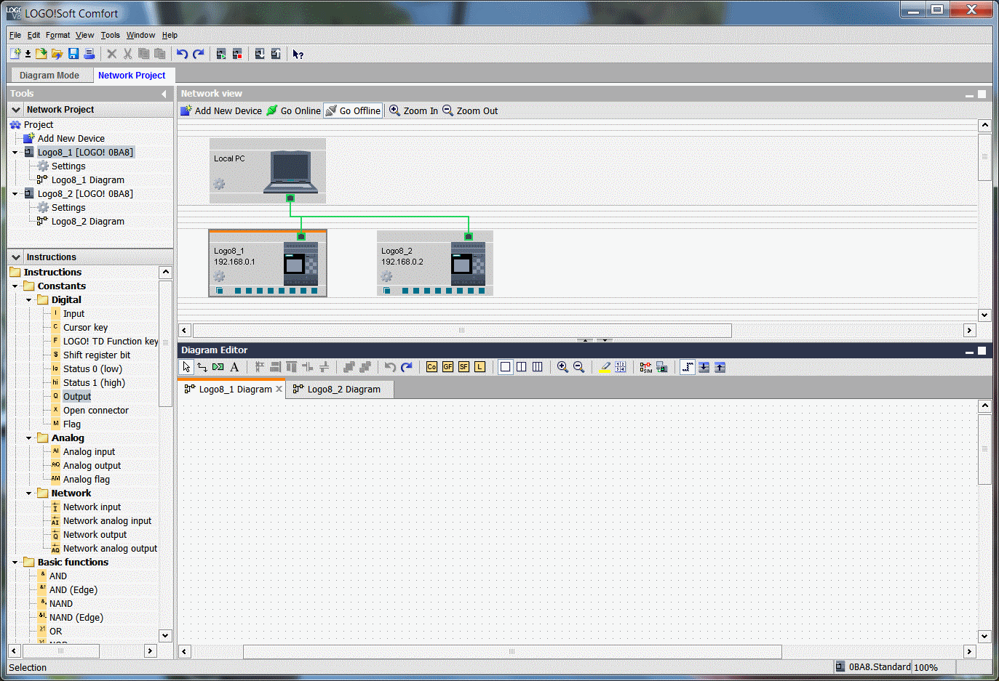The height and width of the screenshot is (681, 999).
Task: Click the Constants (Co) toolbar button
Action: pos(431,367)
